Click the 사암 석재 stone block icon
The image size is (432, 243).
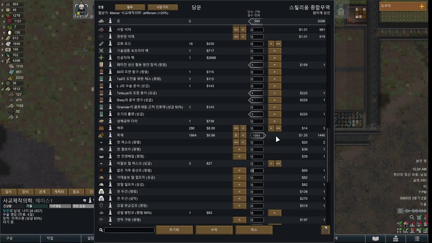coord(101,29)
